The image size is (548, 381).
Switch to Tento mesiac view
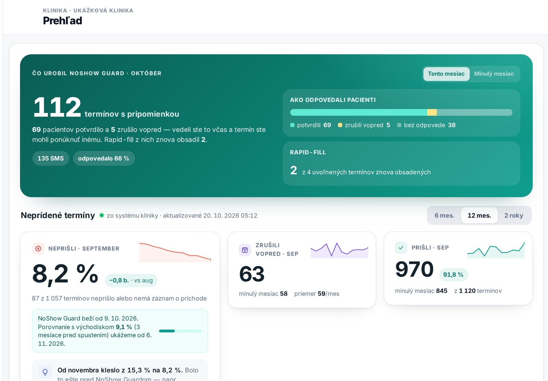pyautogui.click(x=446, y=74)
